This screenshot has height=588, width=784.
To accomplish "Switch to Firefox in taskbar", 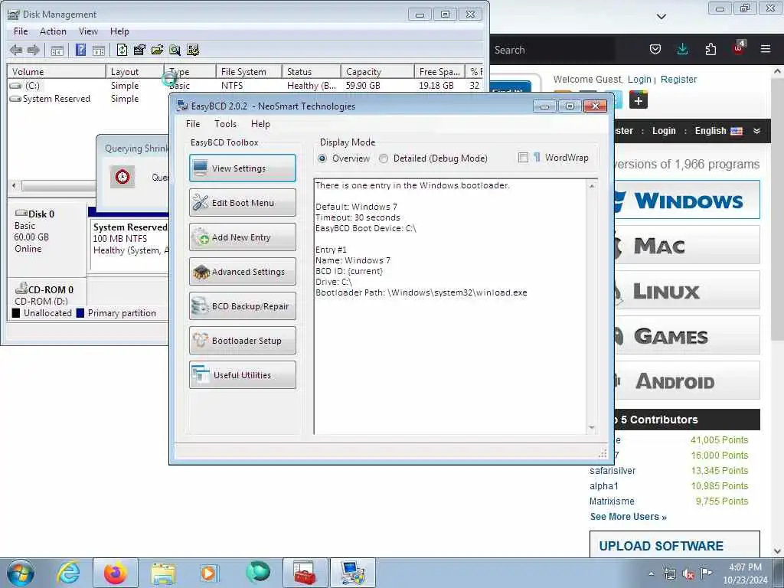I will pyautogui.click(x=116, y=573).
